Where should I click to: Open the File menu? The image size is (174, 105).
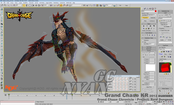1,3
